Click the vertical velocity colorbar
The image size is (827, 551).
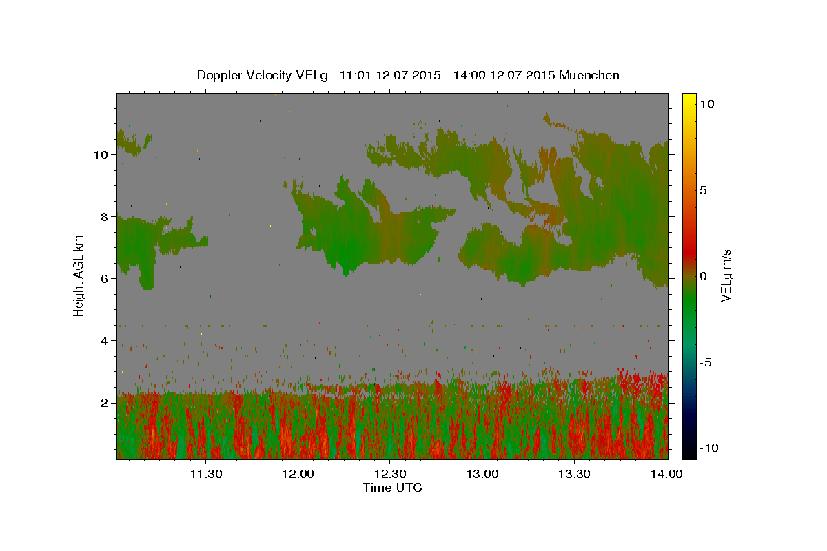pyautogui.click(x=688, y=275)
